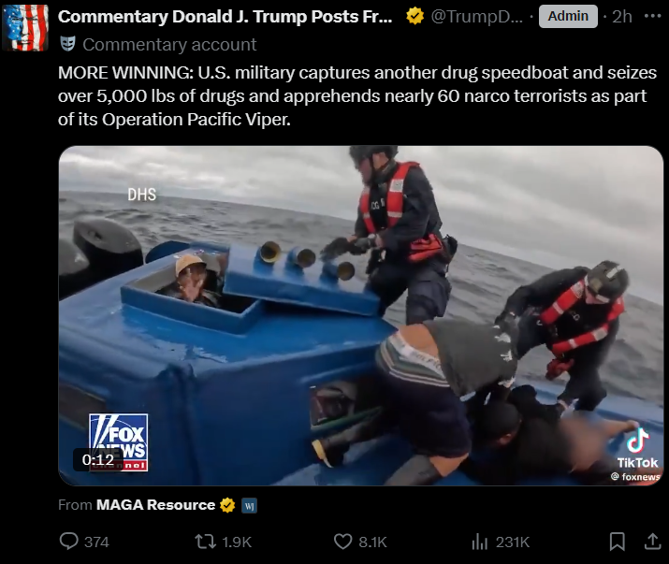669x564 pixels.
Task: Click the @TrumpD handle link
Action: click(x=476, y=17)
